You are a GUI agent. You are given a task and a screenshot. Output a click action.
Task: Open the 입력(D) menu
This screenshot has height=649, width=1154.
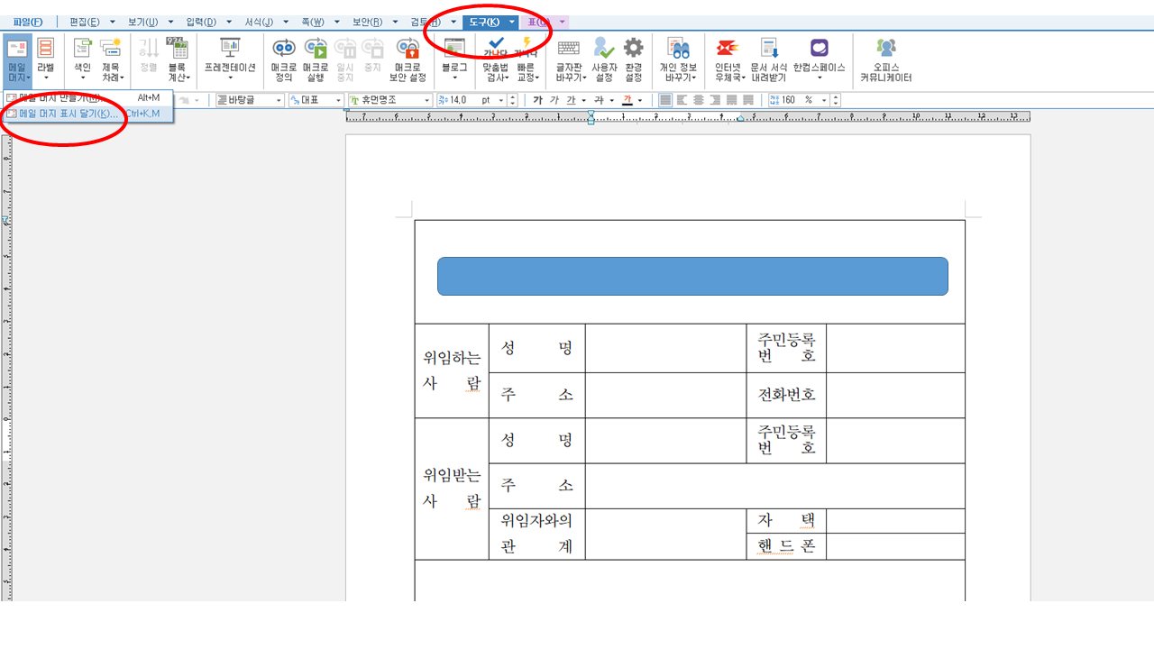click(201, 22)
